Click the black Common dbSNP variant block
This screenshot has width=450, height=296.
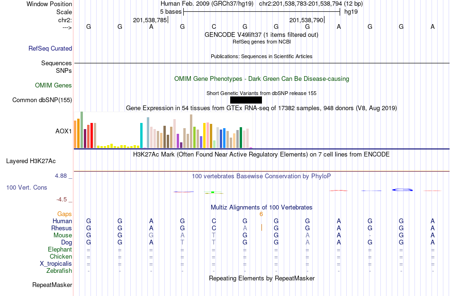[x=246, y=100]
